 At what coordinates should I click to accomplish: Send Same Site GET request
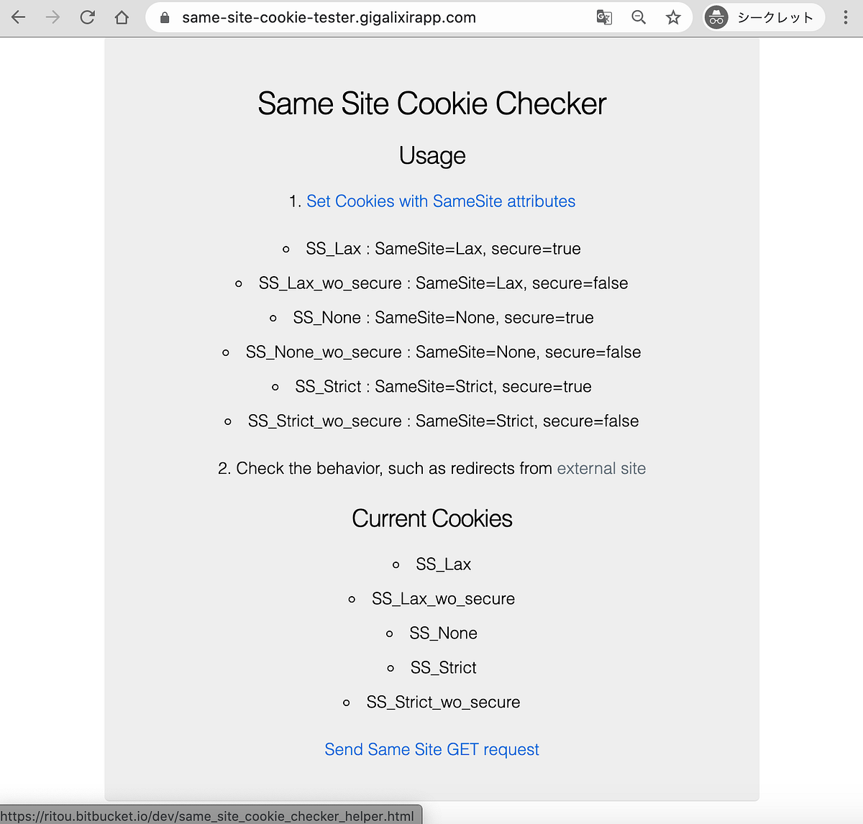tap(431, 749)
